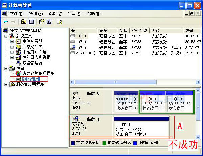Collapse the 存储 tree node
The width and height of the screenshot is (203, 156).
(6, 68)
